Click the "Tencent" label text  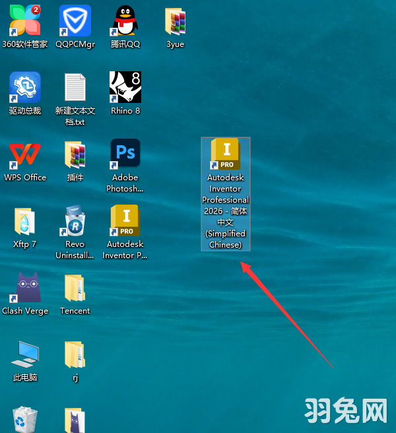pyautogui.click(x=75, y=312)
